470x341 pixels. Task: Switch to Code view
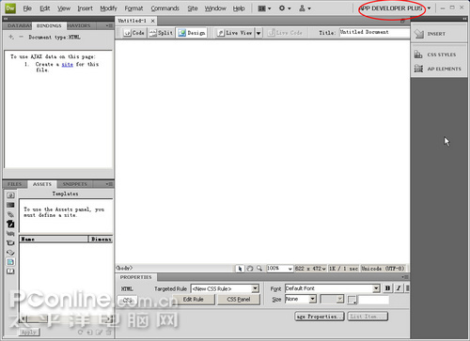[133, 33]
